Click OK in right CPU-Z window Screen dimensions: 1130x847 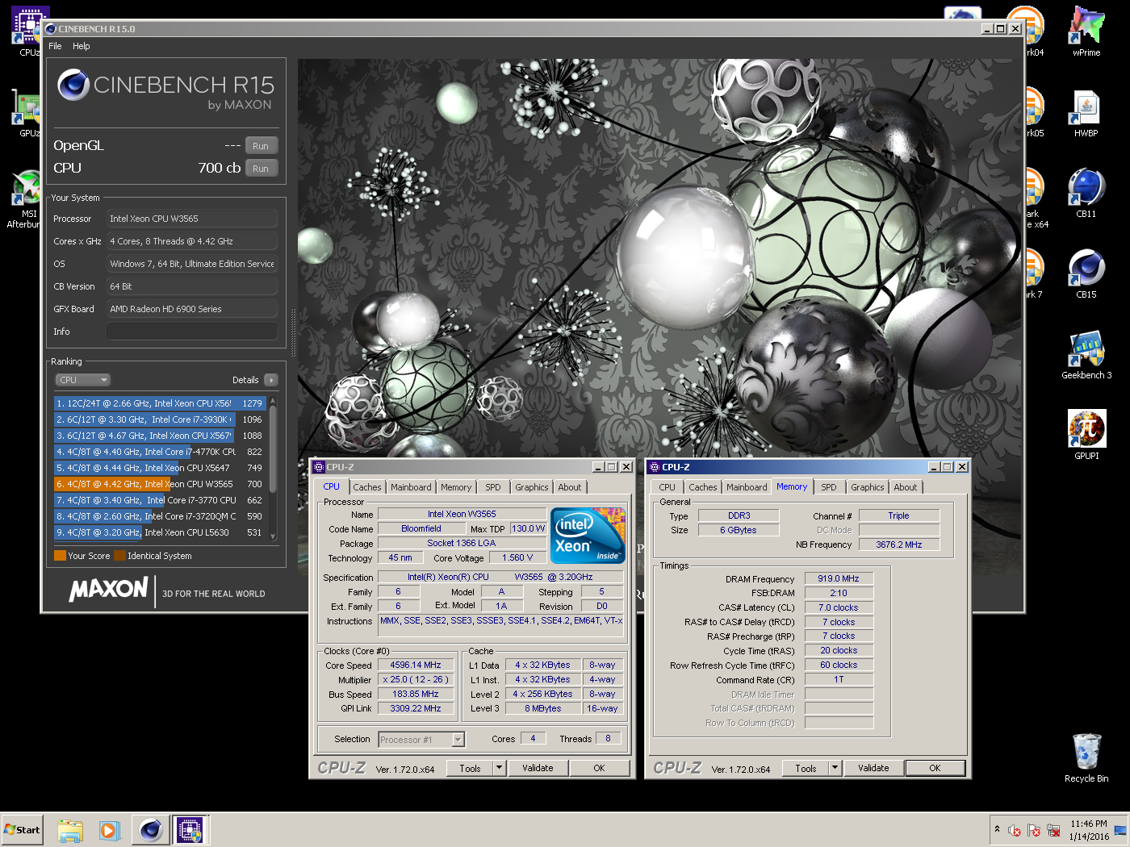(935, 768)
